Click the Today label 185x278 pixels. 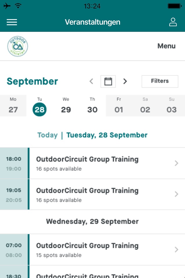pyautogui.click(x=47, y=135)
